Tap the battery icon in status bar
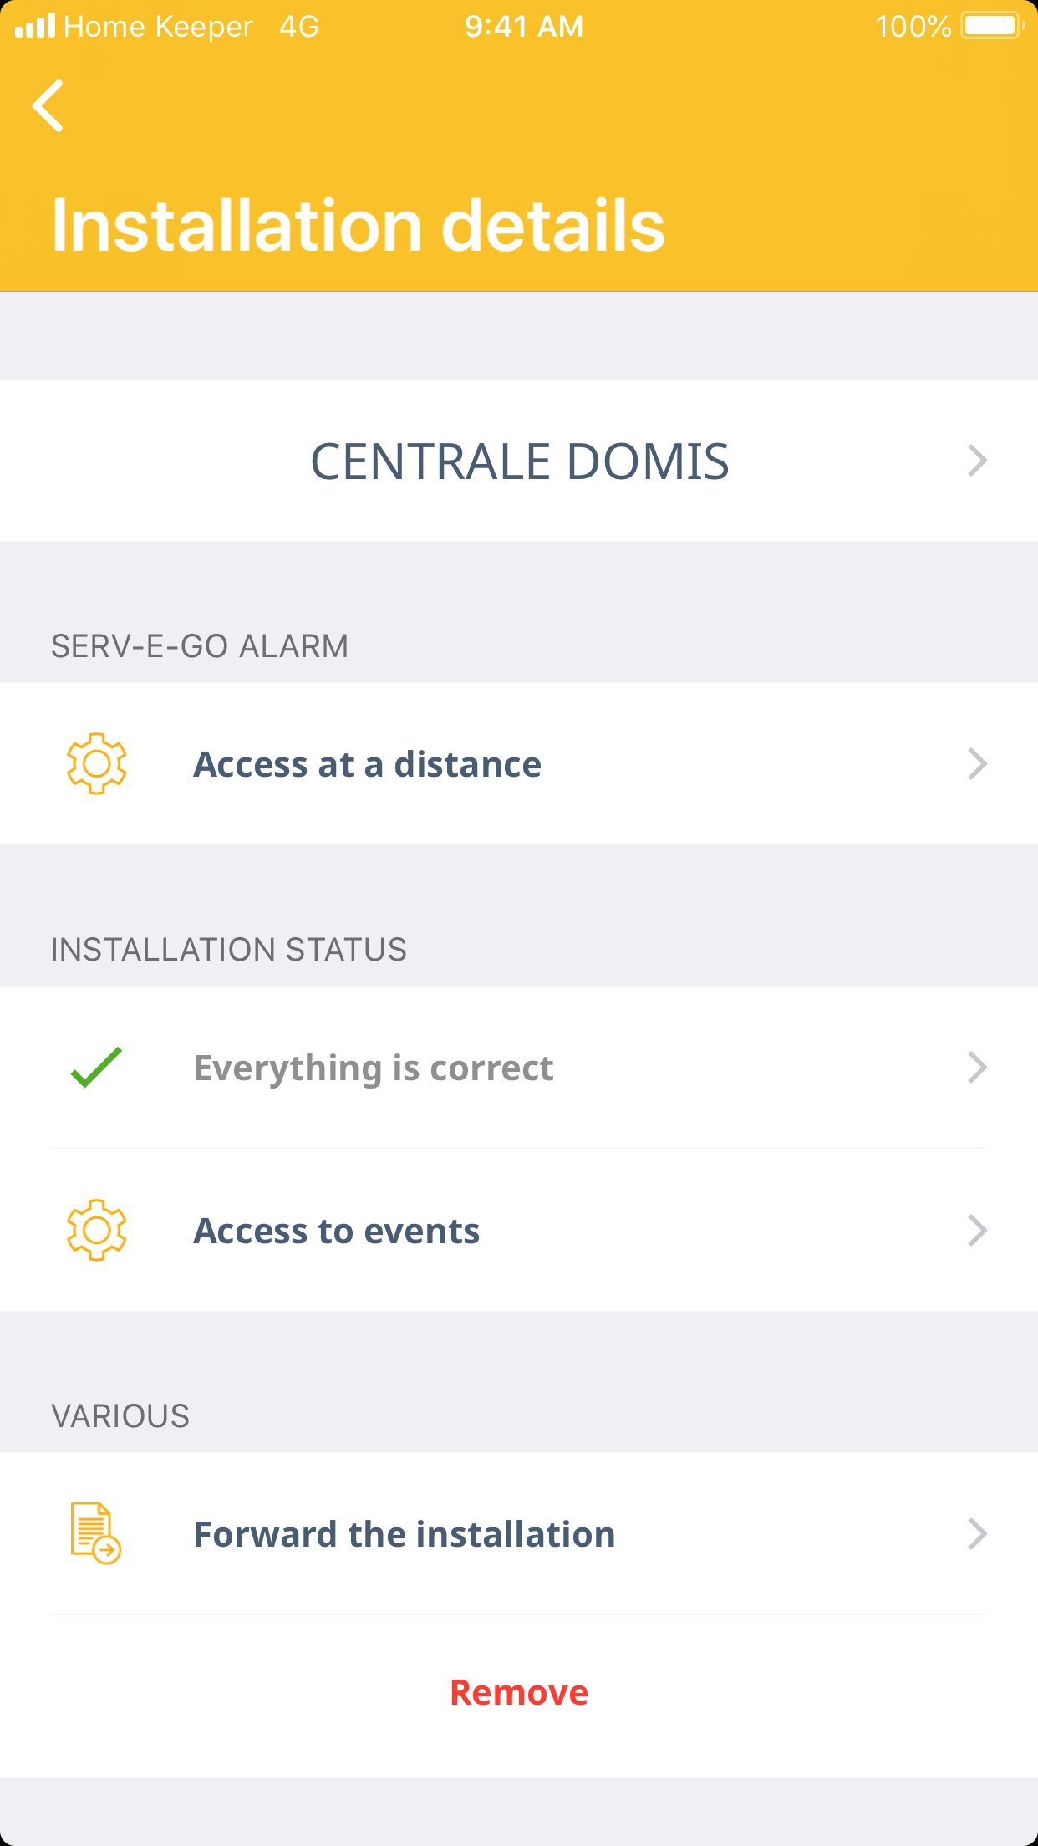The width and height of the screenshot is (1038, 1846). click(x=992, y=26)
